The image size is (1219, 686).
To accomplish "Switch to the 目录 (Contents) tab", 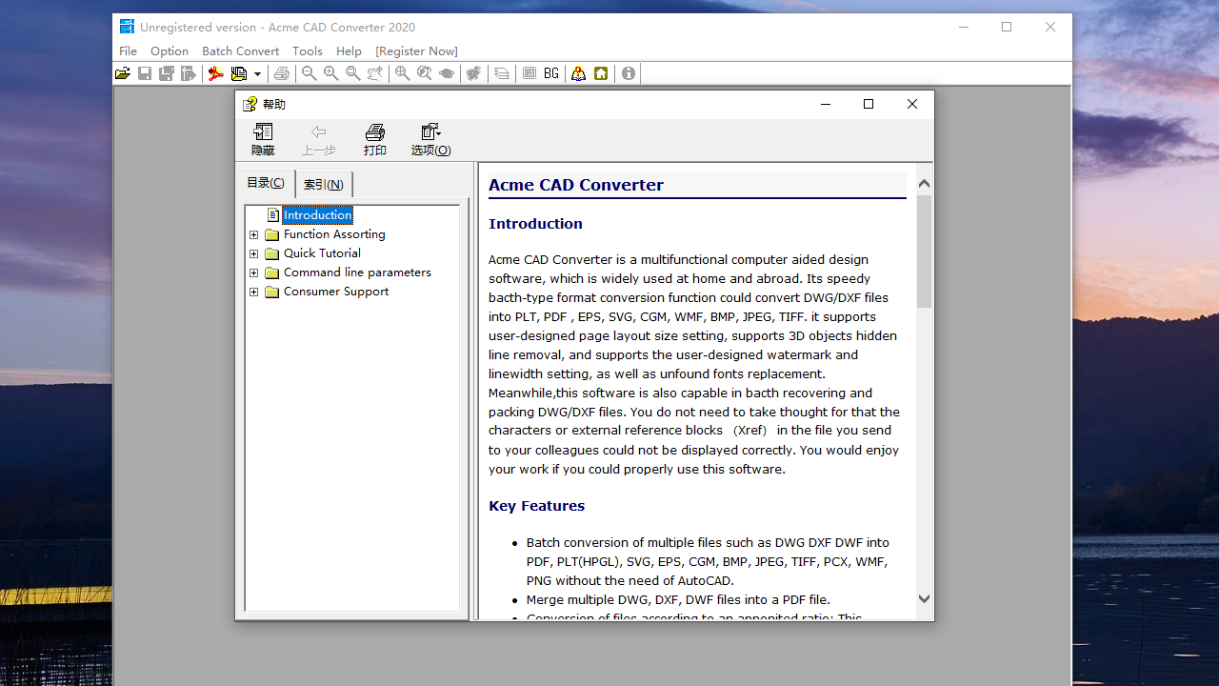I will [x=266, y=183].
